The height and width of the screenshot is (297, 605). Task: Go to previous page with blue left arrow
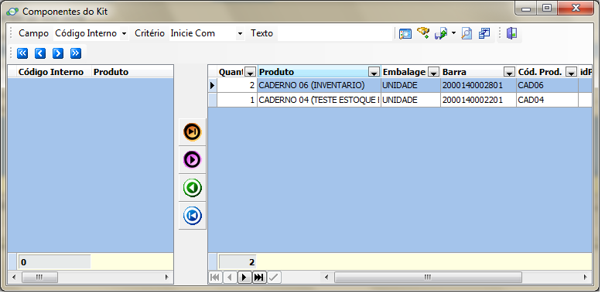click(x=40, y=53)
